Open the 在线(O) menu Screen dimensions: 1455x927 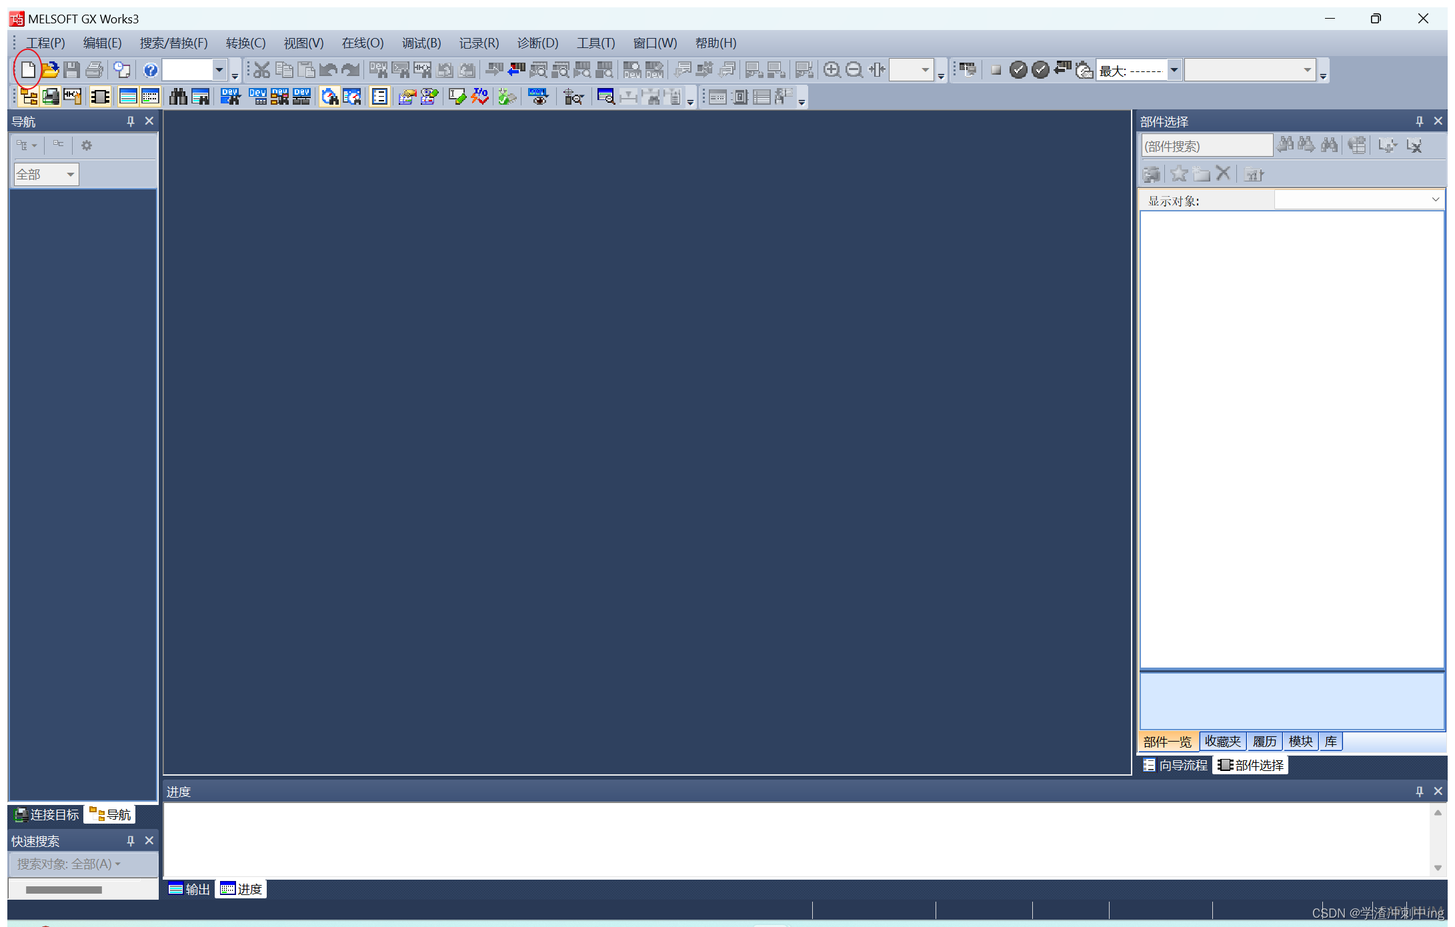click(362, 43)
